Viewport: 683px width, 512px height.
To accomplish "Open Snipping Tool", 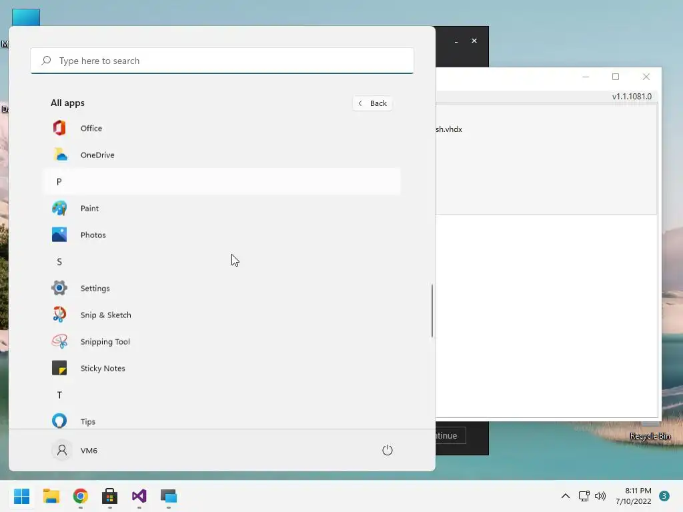I will click(221, 342).
